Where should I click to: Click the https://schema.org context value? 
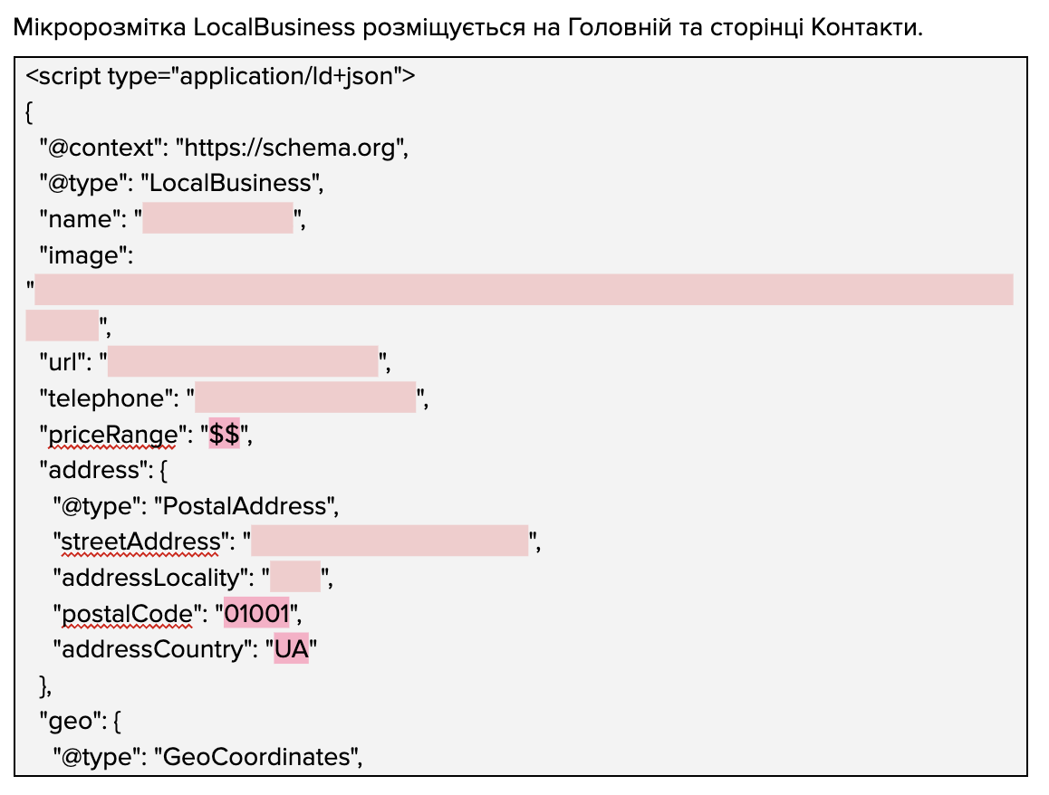tap(290, 147)
